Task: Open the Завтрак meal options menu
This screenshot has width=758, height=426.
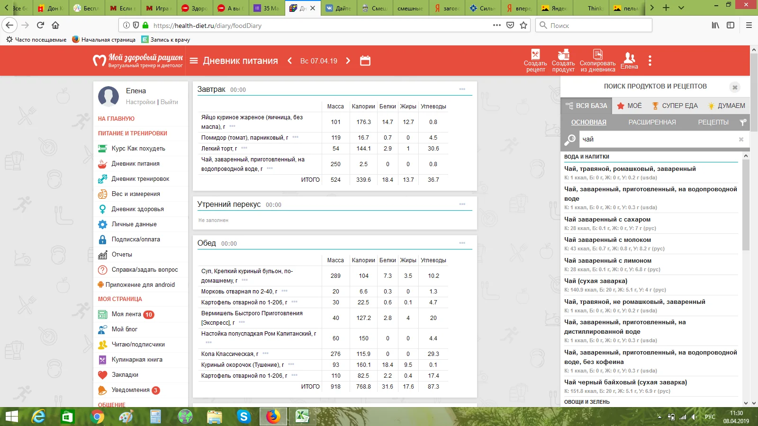Action: (462, 89)
